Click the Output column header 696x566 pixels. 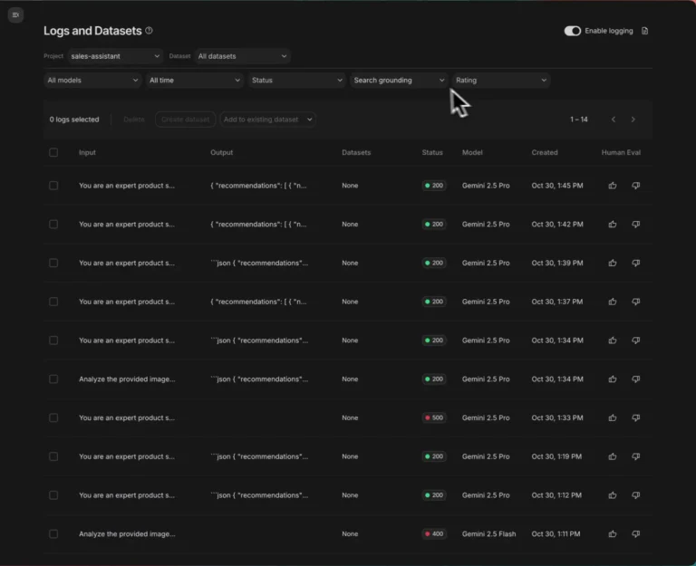(221, 152)
